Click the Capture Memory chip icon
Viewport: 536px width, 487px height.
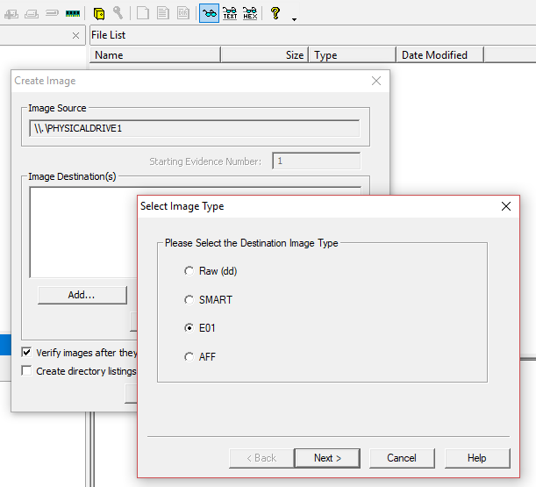pos(73,13)
